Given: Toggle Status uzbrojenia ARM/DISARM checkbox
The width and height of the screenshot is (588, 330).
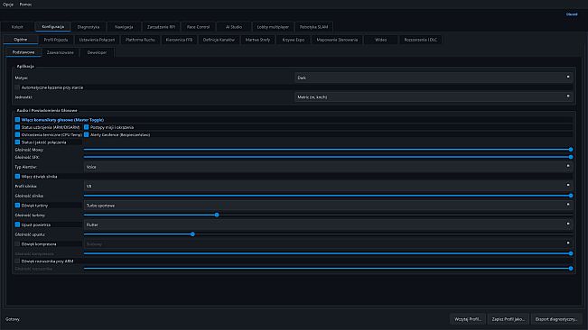Looking at the screenshot, I should (17, 127).
